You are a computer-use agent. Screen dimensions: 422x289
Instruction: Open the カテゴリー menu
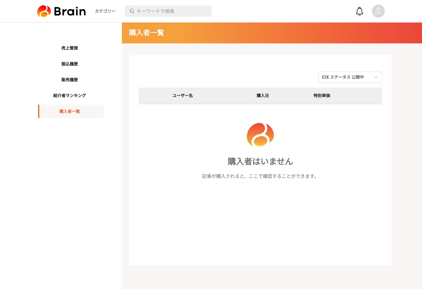105,11
